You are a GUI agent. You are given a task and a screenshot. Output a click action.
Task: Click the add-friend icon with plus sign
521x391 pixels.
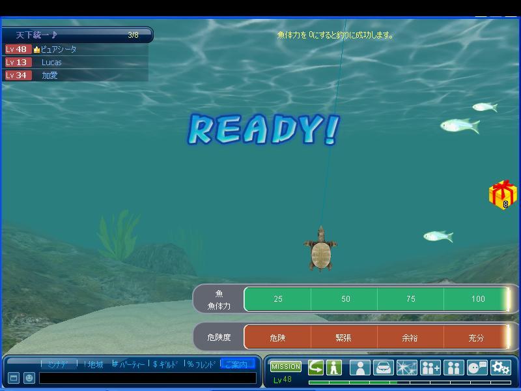430,368
